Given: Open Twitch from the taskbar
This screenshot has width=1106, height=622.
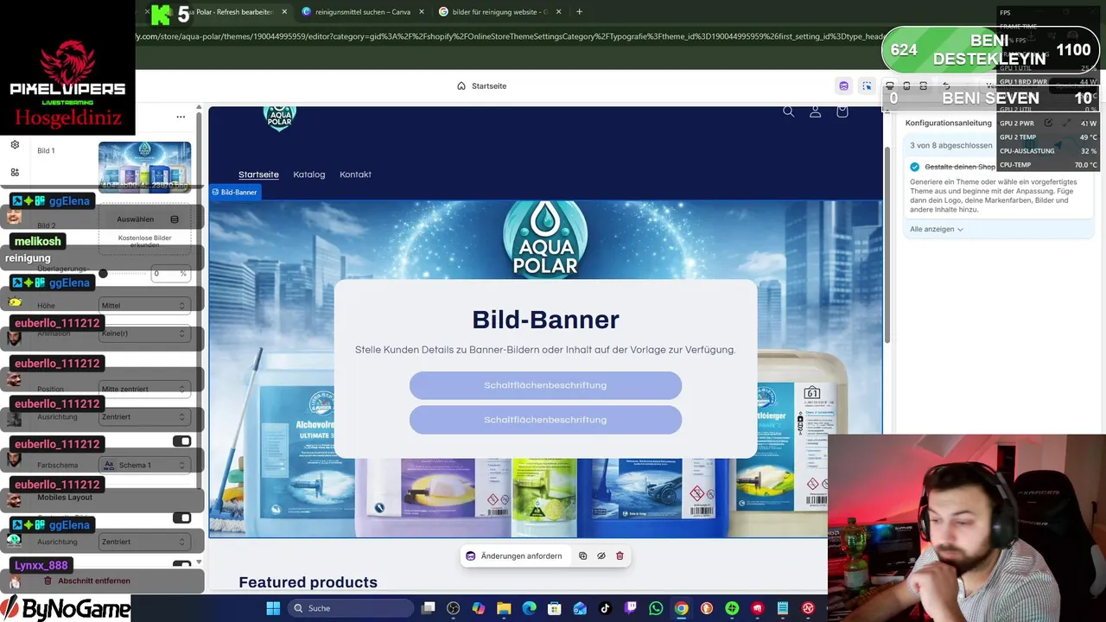Looking at the screenshot, I should click(x=630, y=608).
